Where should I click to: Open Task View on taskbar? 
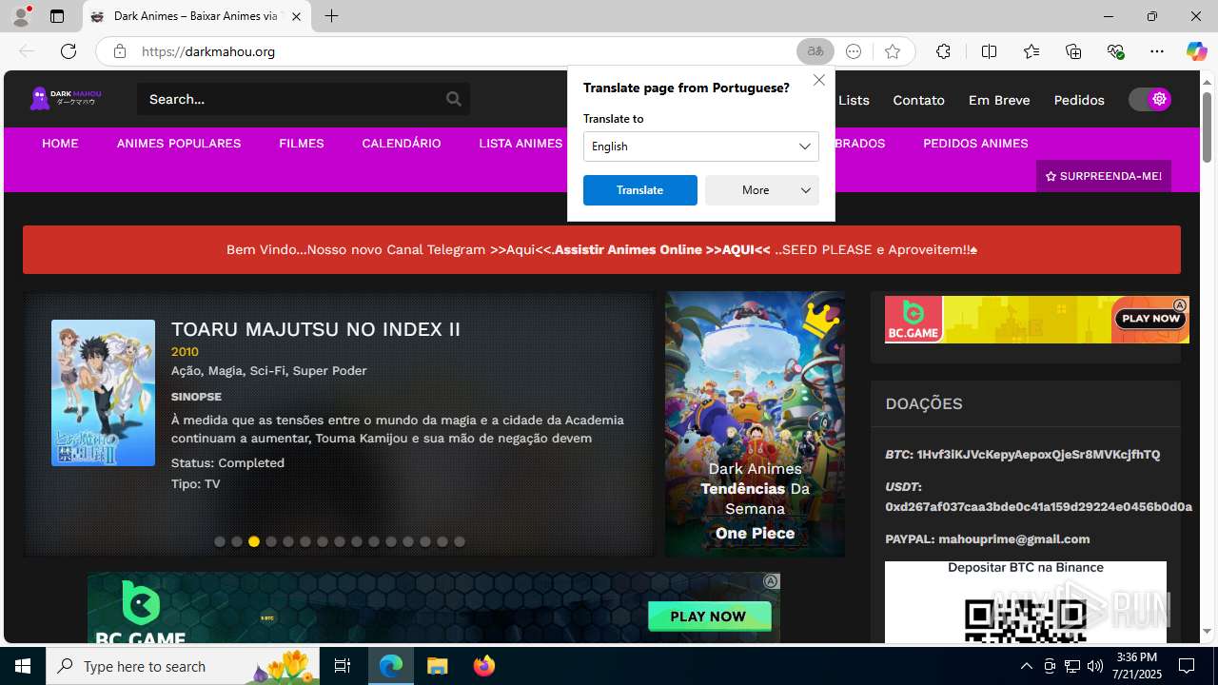pos(344,666)
